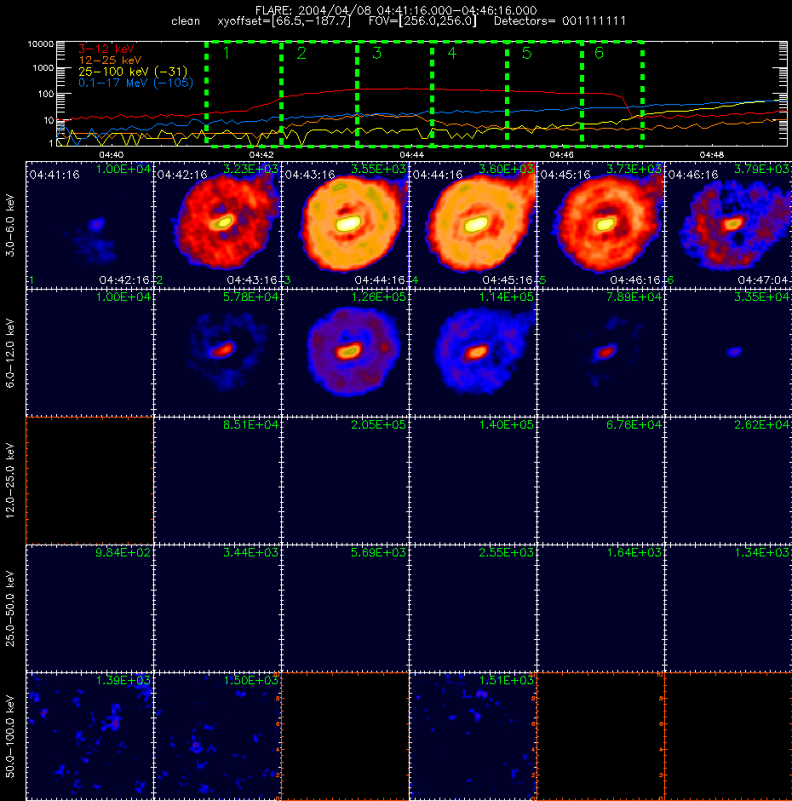Image resolution: width=792 pixels, height=801 pixels.
Task: Click the 04:48 time axis label
Action: pyautogui.click(x=711, y=154)
